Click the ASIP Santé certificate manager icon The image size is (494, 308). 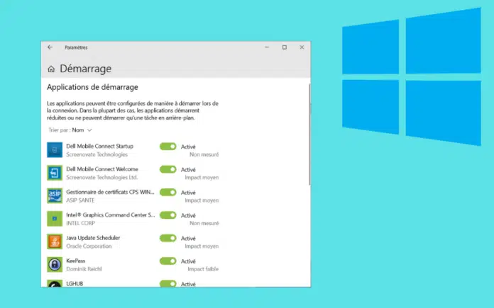[55, 196]
